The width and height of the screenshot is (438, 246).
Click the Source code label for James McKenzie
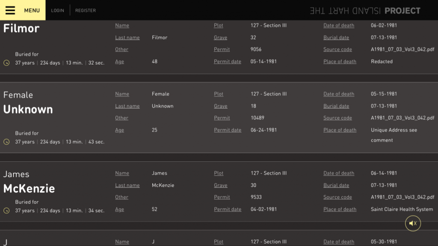click(x=337, y=197)
